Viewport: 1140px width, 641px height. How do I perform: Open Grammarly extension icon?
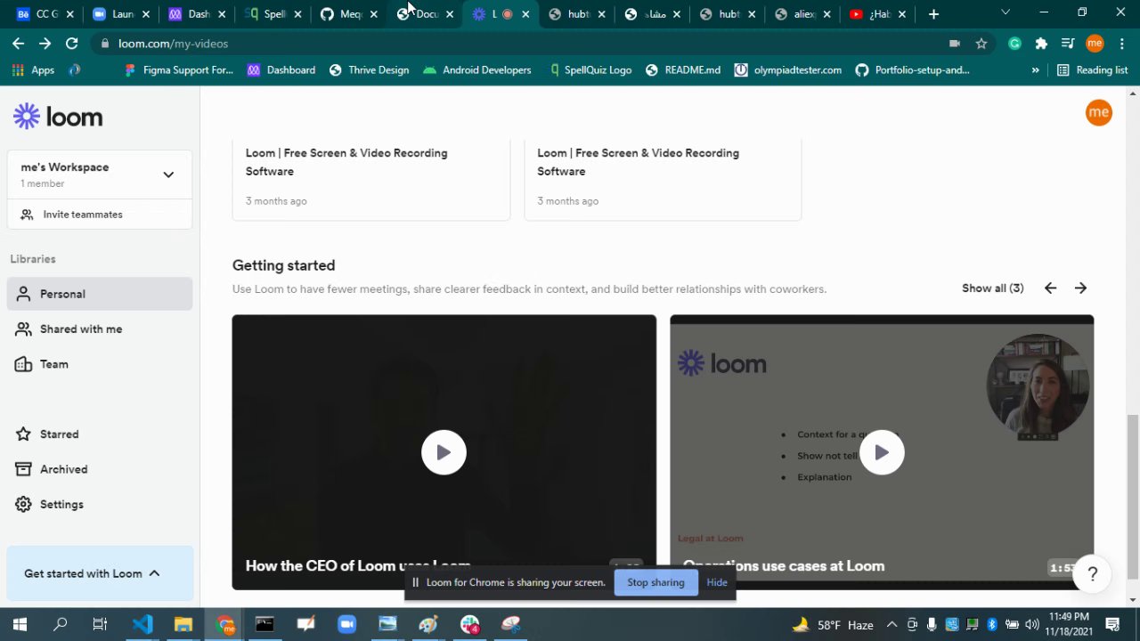coord(1014,43)
